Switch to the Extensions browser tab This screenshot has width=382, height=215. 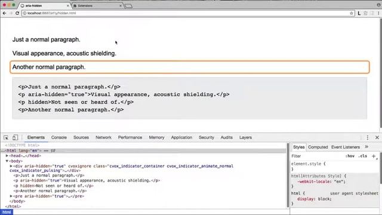click(x=96, y=5)
